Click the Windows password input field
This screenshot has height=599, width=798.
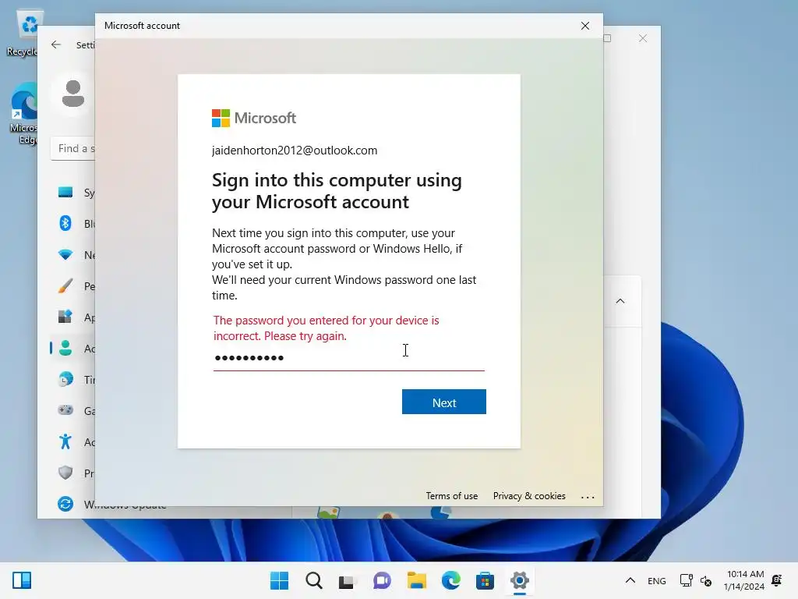coord(348,357)
